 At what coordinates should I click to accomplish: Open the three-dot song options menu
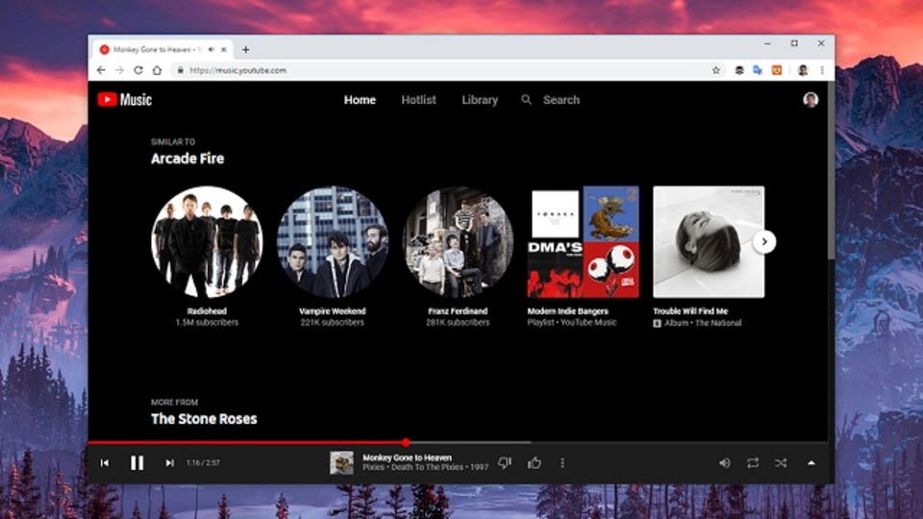pos(562,463)
